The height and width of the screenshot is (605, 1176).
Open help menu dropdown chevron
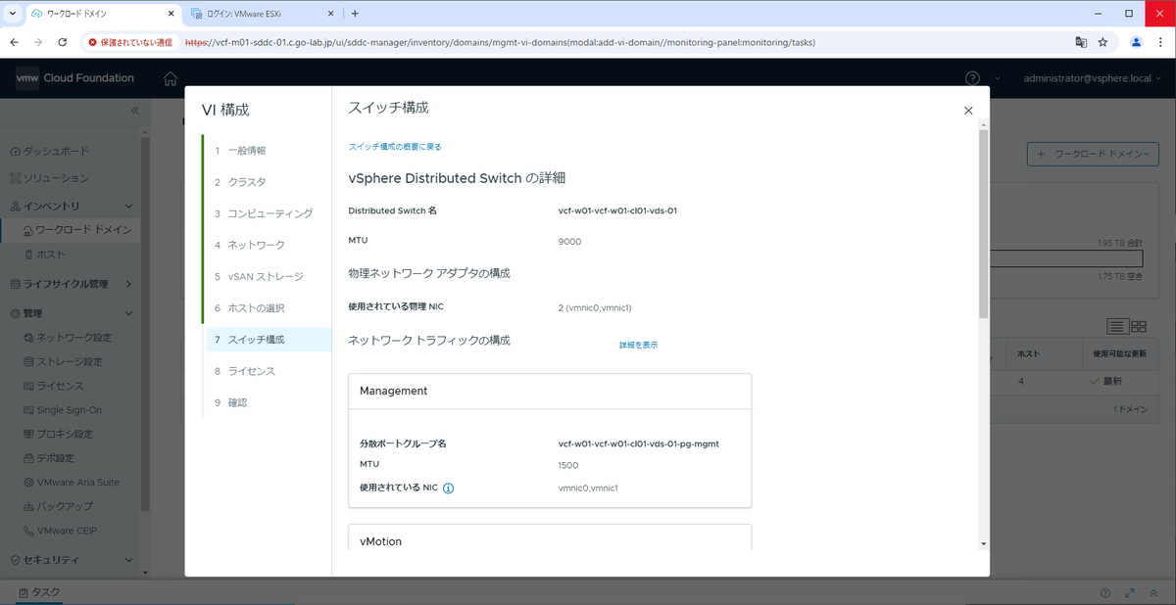pos(998,78)
